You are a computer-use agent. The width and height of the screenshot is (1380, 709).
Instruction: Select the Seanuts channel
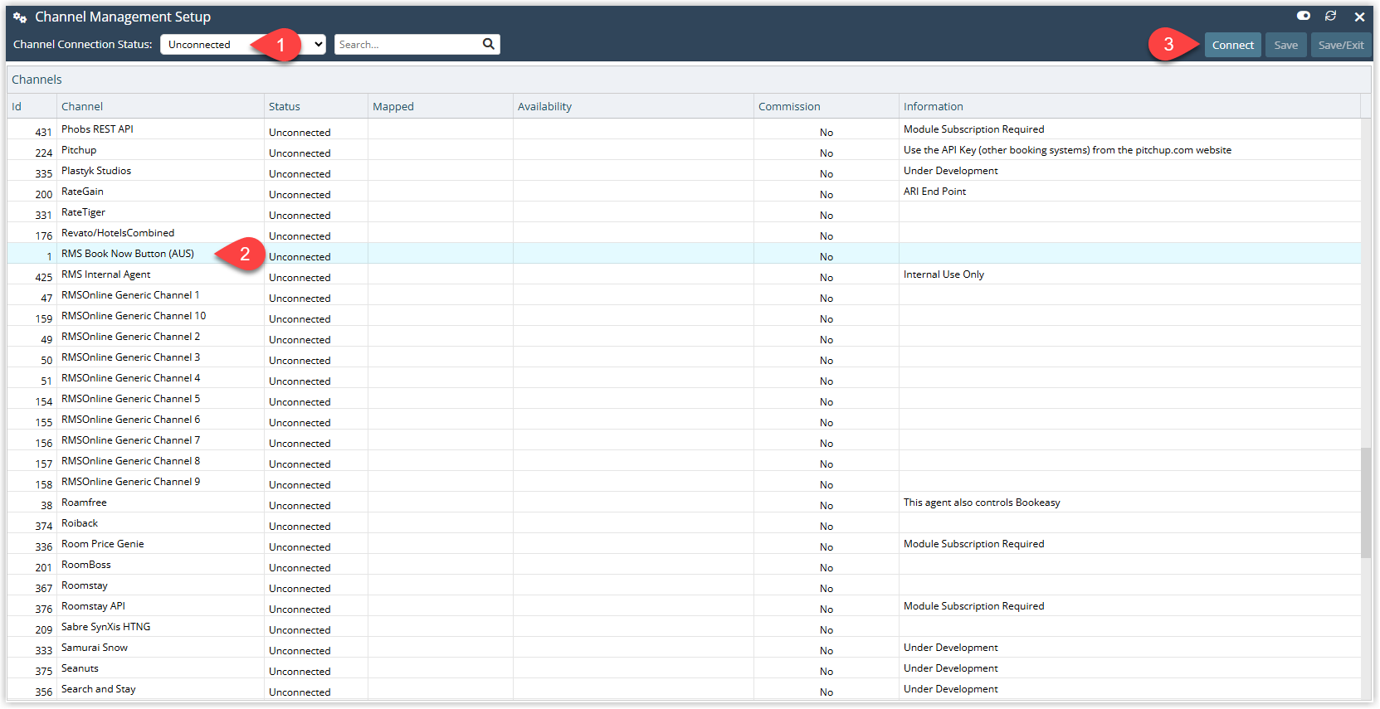(80, 668)
